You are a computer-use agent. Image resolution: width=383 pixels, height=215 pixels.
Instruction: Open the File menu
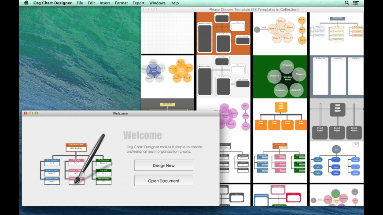[x=80, y=3]
